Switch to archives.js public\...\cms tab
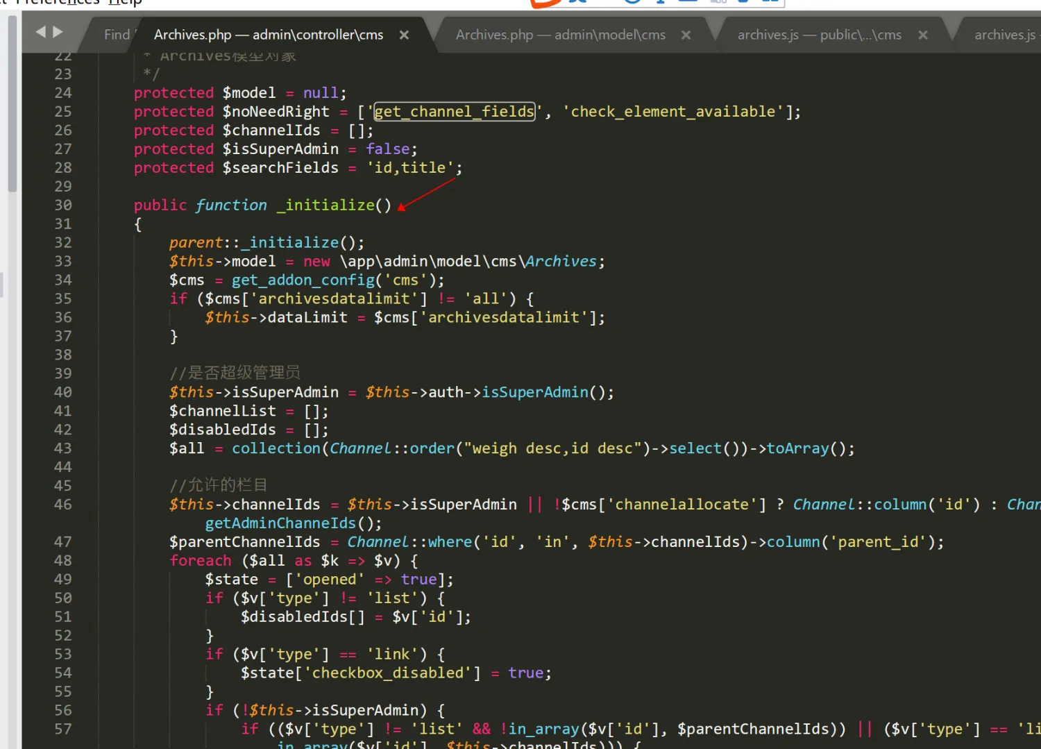 click(x=820, y=35)
